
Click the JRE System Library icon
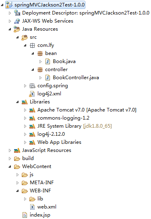32,126
